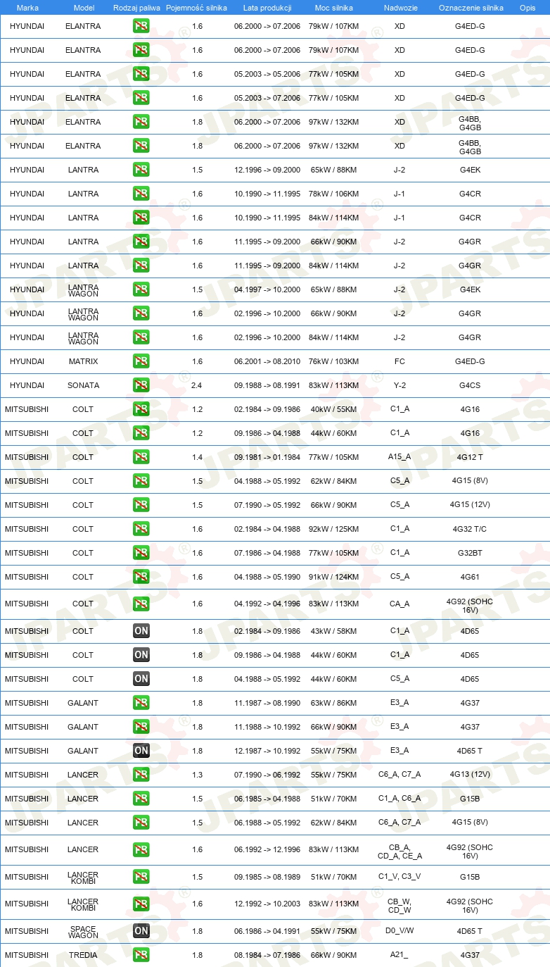The width and height of the screenshot is (550, 967).
Task: Click the Lata produkcji column header
Action: 267,8
